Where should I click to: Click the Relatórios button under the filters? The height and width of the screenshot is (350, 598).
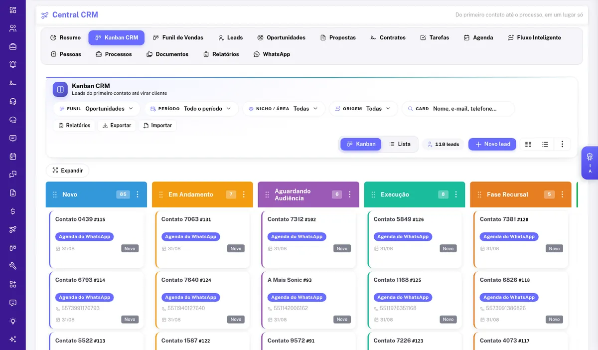[x=74, y=126]
